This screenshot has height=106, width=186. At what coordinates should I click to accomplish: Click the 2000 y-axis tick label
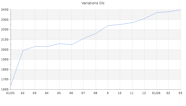coord(5,50)
